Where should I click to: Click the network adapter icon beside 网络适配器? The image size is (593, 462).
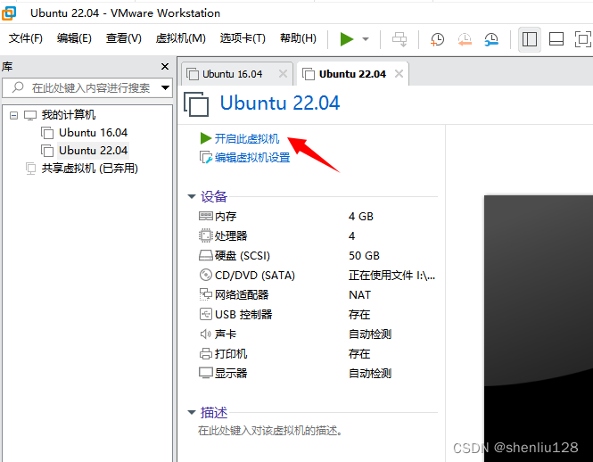click(x=206, y=294)
